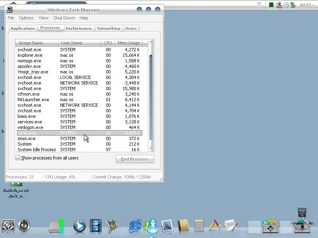Select svchost.exe using 4,272 K memory
The width and height of the screenshot is (318, 238).
80,50
